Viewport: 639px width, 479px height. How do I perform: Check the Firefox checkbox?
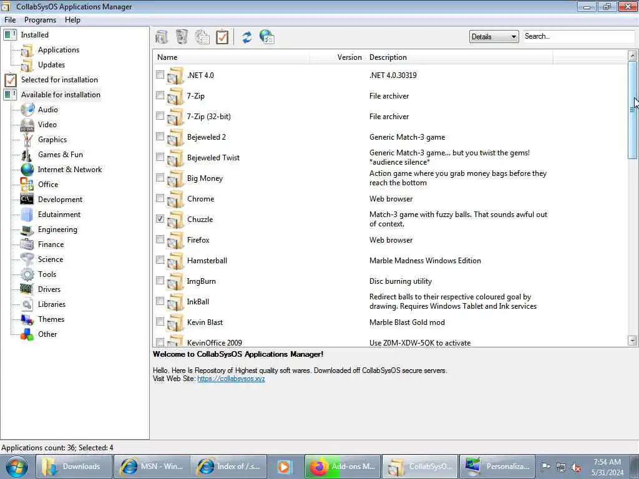point(160,239)
